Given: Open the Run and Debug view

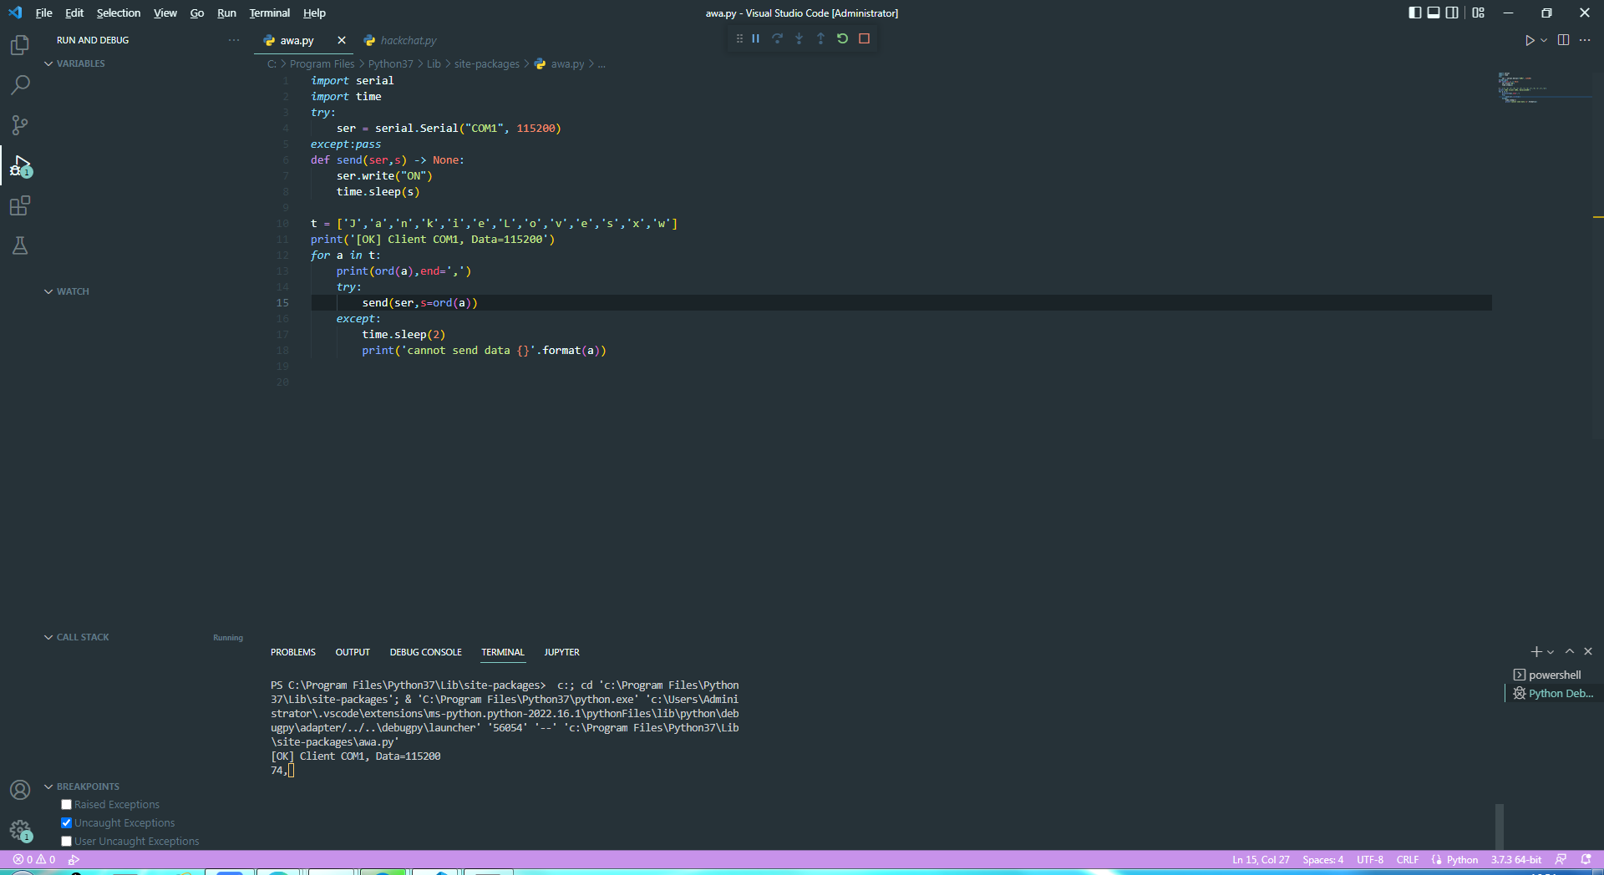Looking at the screenshot, I should pyautogui.click(x=20, y=165).
